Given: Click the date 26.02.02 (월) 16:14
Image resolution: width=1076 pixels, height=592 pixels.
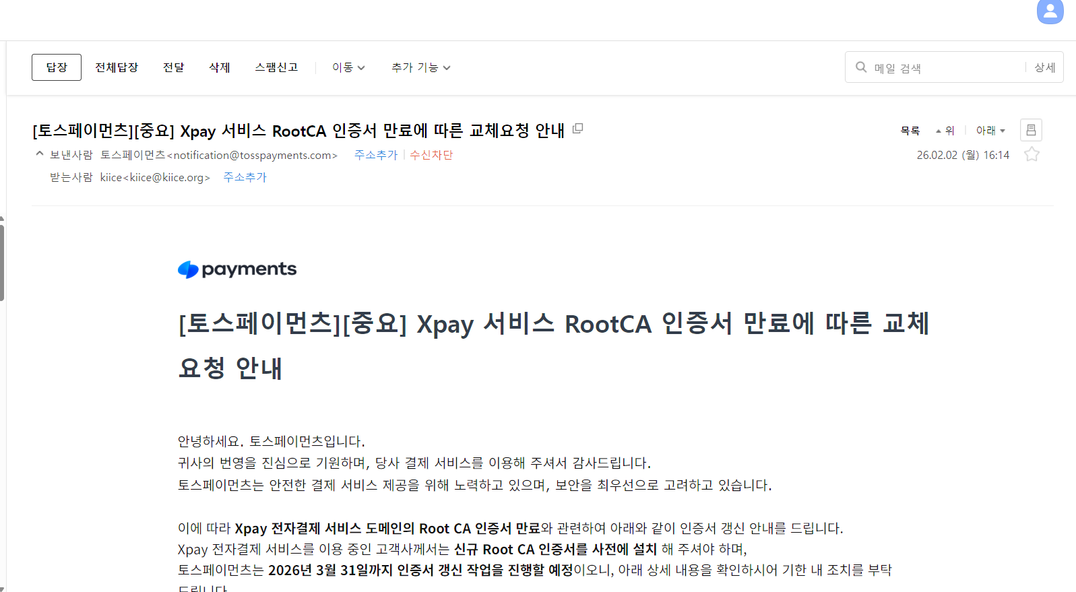Looking at the screenshot, I should click(x=963, y=155).
